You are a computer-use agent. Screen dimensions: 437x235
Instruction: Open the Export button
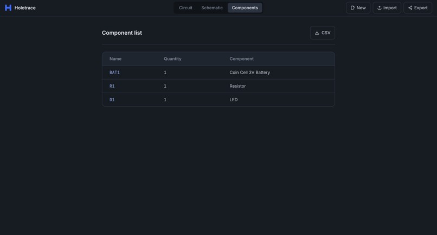pos(418,8)
